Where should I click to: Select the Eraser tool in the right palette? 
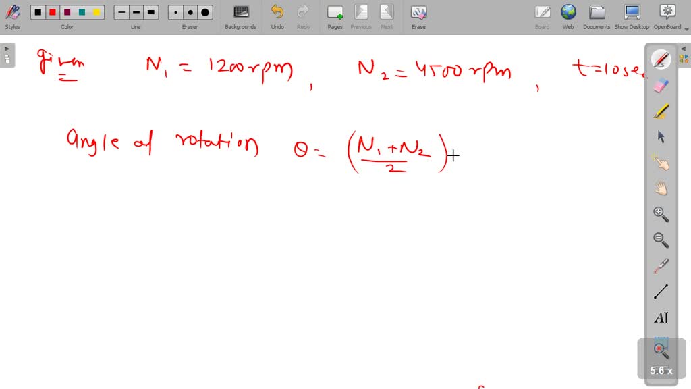point(661,86)
